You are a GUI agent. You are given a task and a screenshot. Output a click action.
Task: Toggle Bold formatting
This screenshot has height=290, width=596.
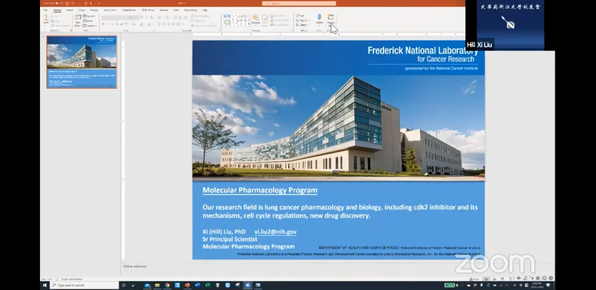[103, 24]
